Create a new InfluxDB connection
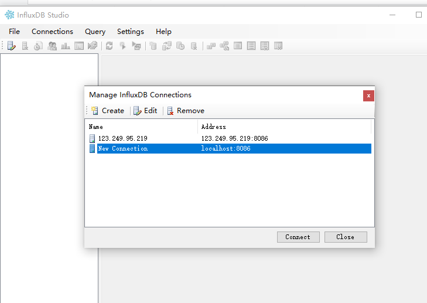Viewport: 427px width, 303px height. (108, 111)
